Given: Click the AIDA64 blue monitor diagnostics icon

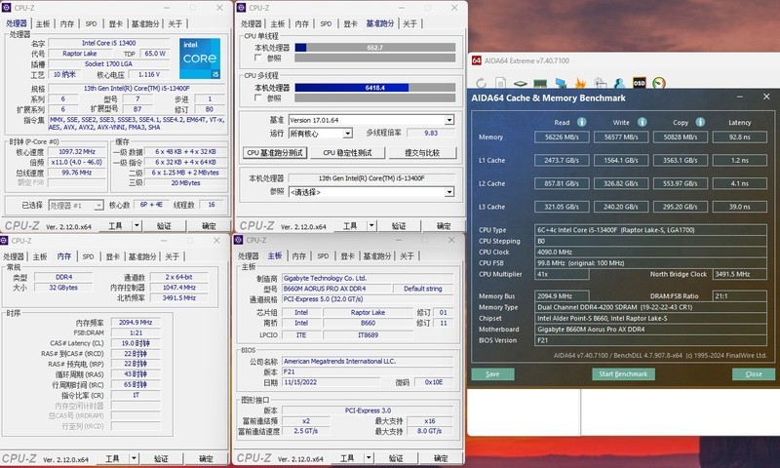Looking at the screenshot, I should pyautogui.click(x=561, y=83).
